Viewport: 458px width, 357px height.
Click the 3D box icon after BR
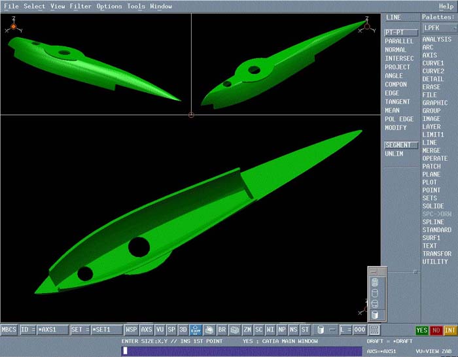point(235,330)
